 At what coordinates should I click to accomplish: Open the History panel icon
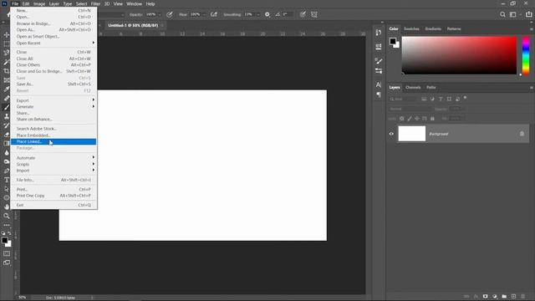click(379, 33)
